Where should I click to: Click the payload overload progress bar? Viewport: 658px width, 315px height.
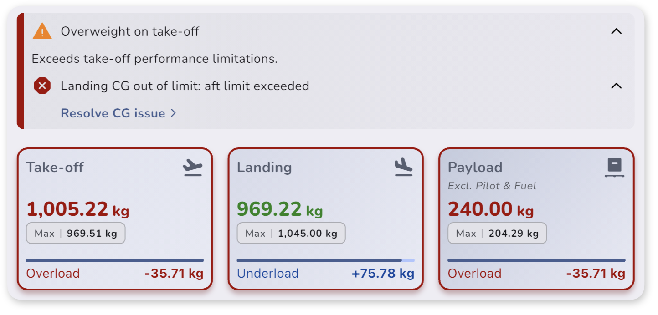[x=537, y=260]
